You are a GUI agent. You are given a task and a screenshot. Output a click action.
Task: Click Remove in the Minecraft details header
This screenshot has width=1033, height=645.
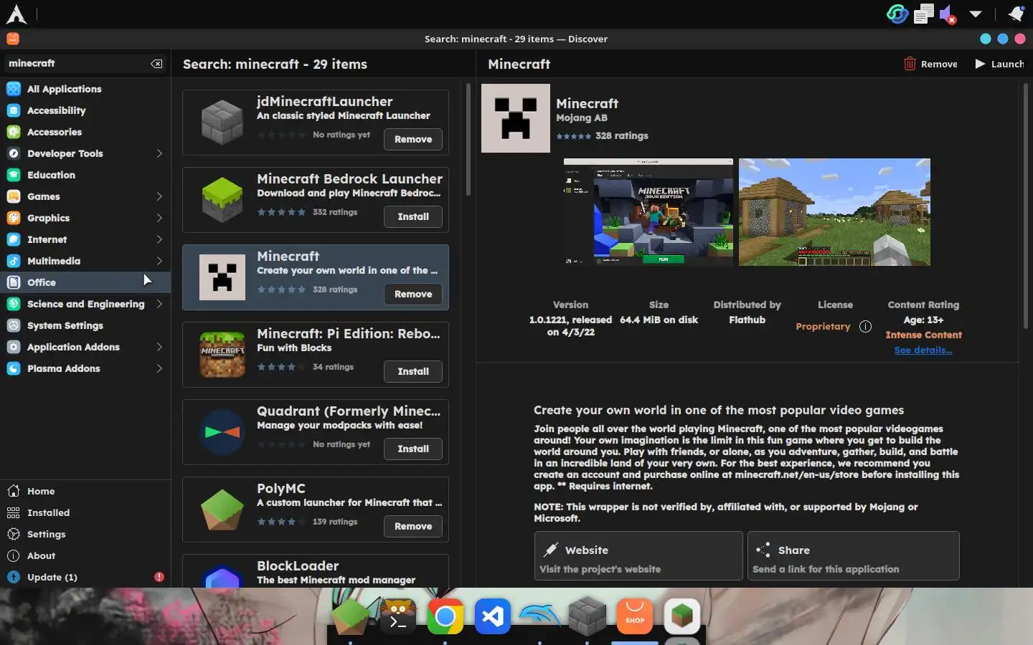pyautogui.click(x=930, y=64)
